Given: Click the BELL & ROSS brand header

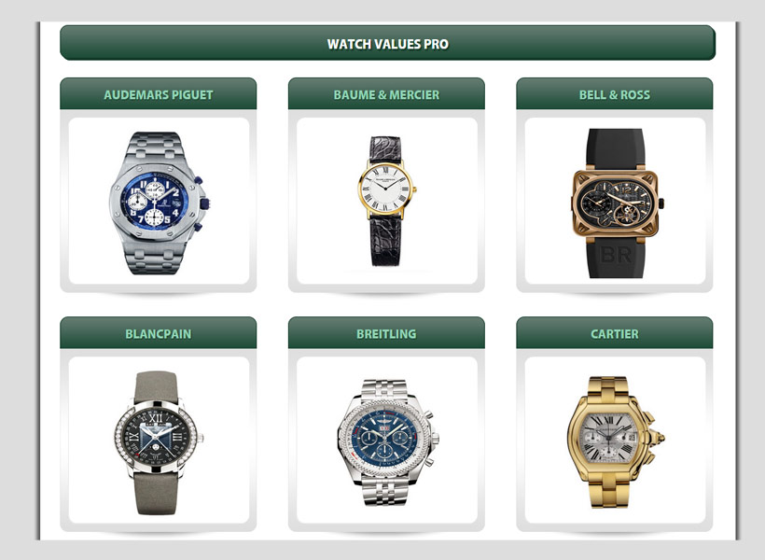Looking at the screenshot, I should tap(614, 93).
